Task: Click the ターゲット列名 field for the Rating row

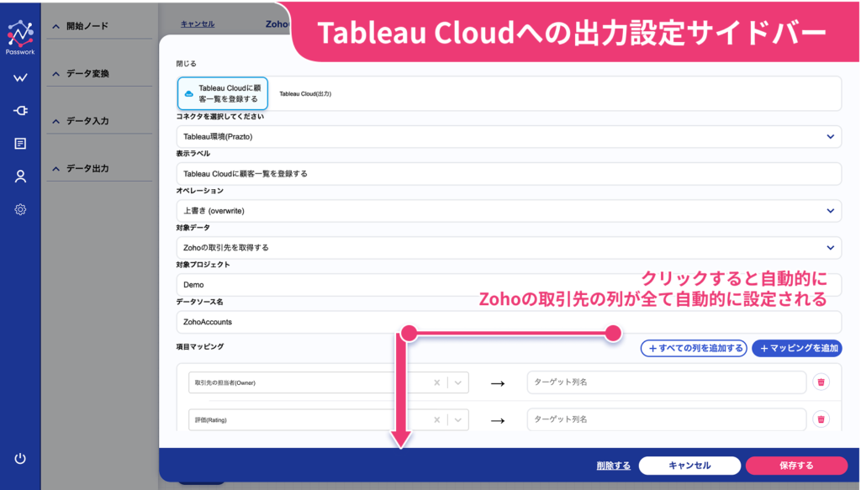Action: pos(666,419)
